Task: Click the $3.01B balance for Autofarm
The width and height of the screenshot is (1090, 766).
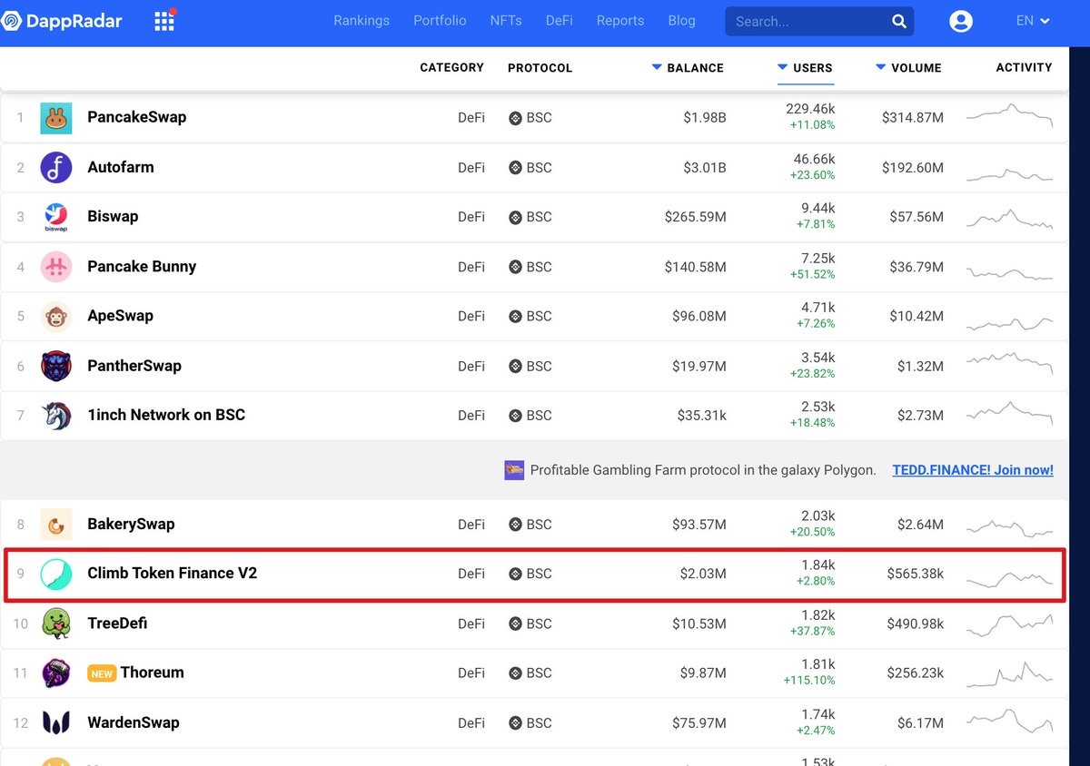Action: coord(705,168)
